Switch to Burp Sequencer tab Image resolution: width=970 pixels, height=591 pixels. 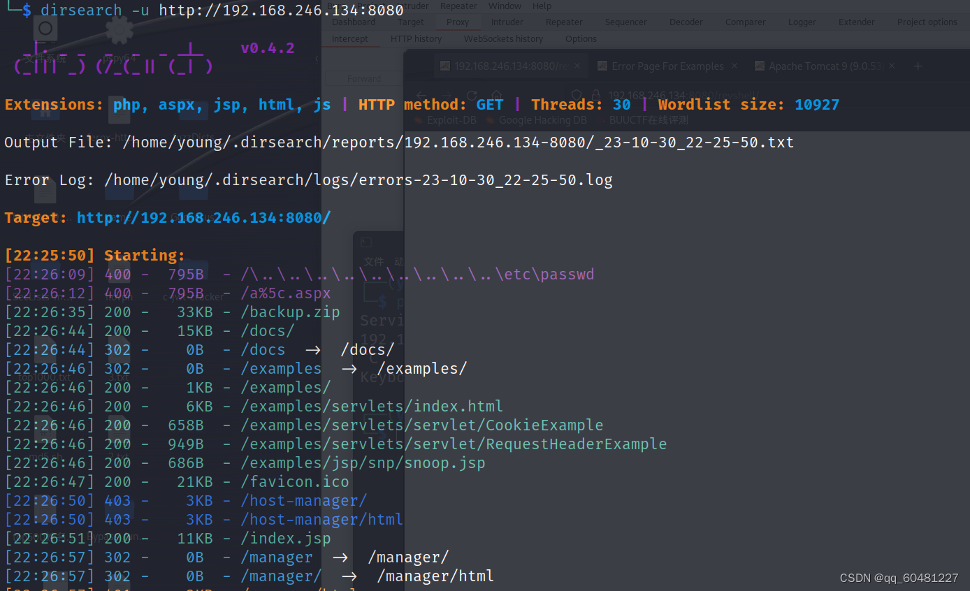point(625,22)
